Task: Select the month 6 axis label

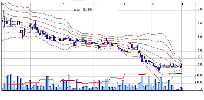Action: (31, 4)
